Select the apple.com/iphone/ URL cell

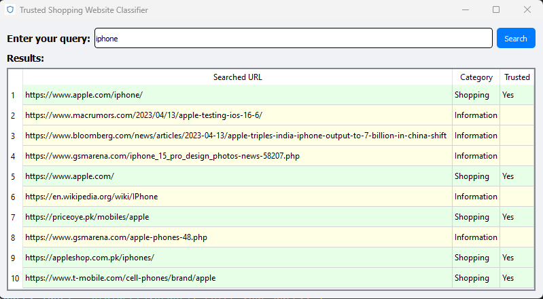pyautogui.click(x=238, y=95)
